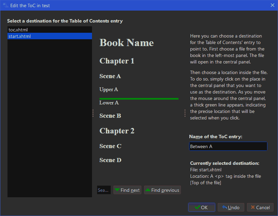Select Scene B heading in preview
Viewport: 278px width, 216px height.
(110, 116)
